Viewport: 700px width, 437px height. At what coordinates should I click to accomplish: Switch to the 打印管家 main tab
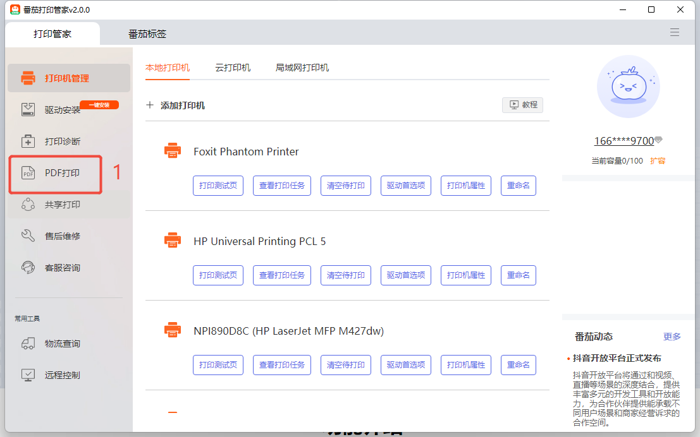point(52,34)
